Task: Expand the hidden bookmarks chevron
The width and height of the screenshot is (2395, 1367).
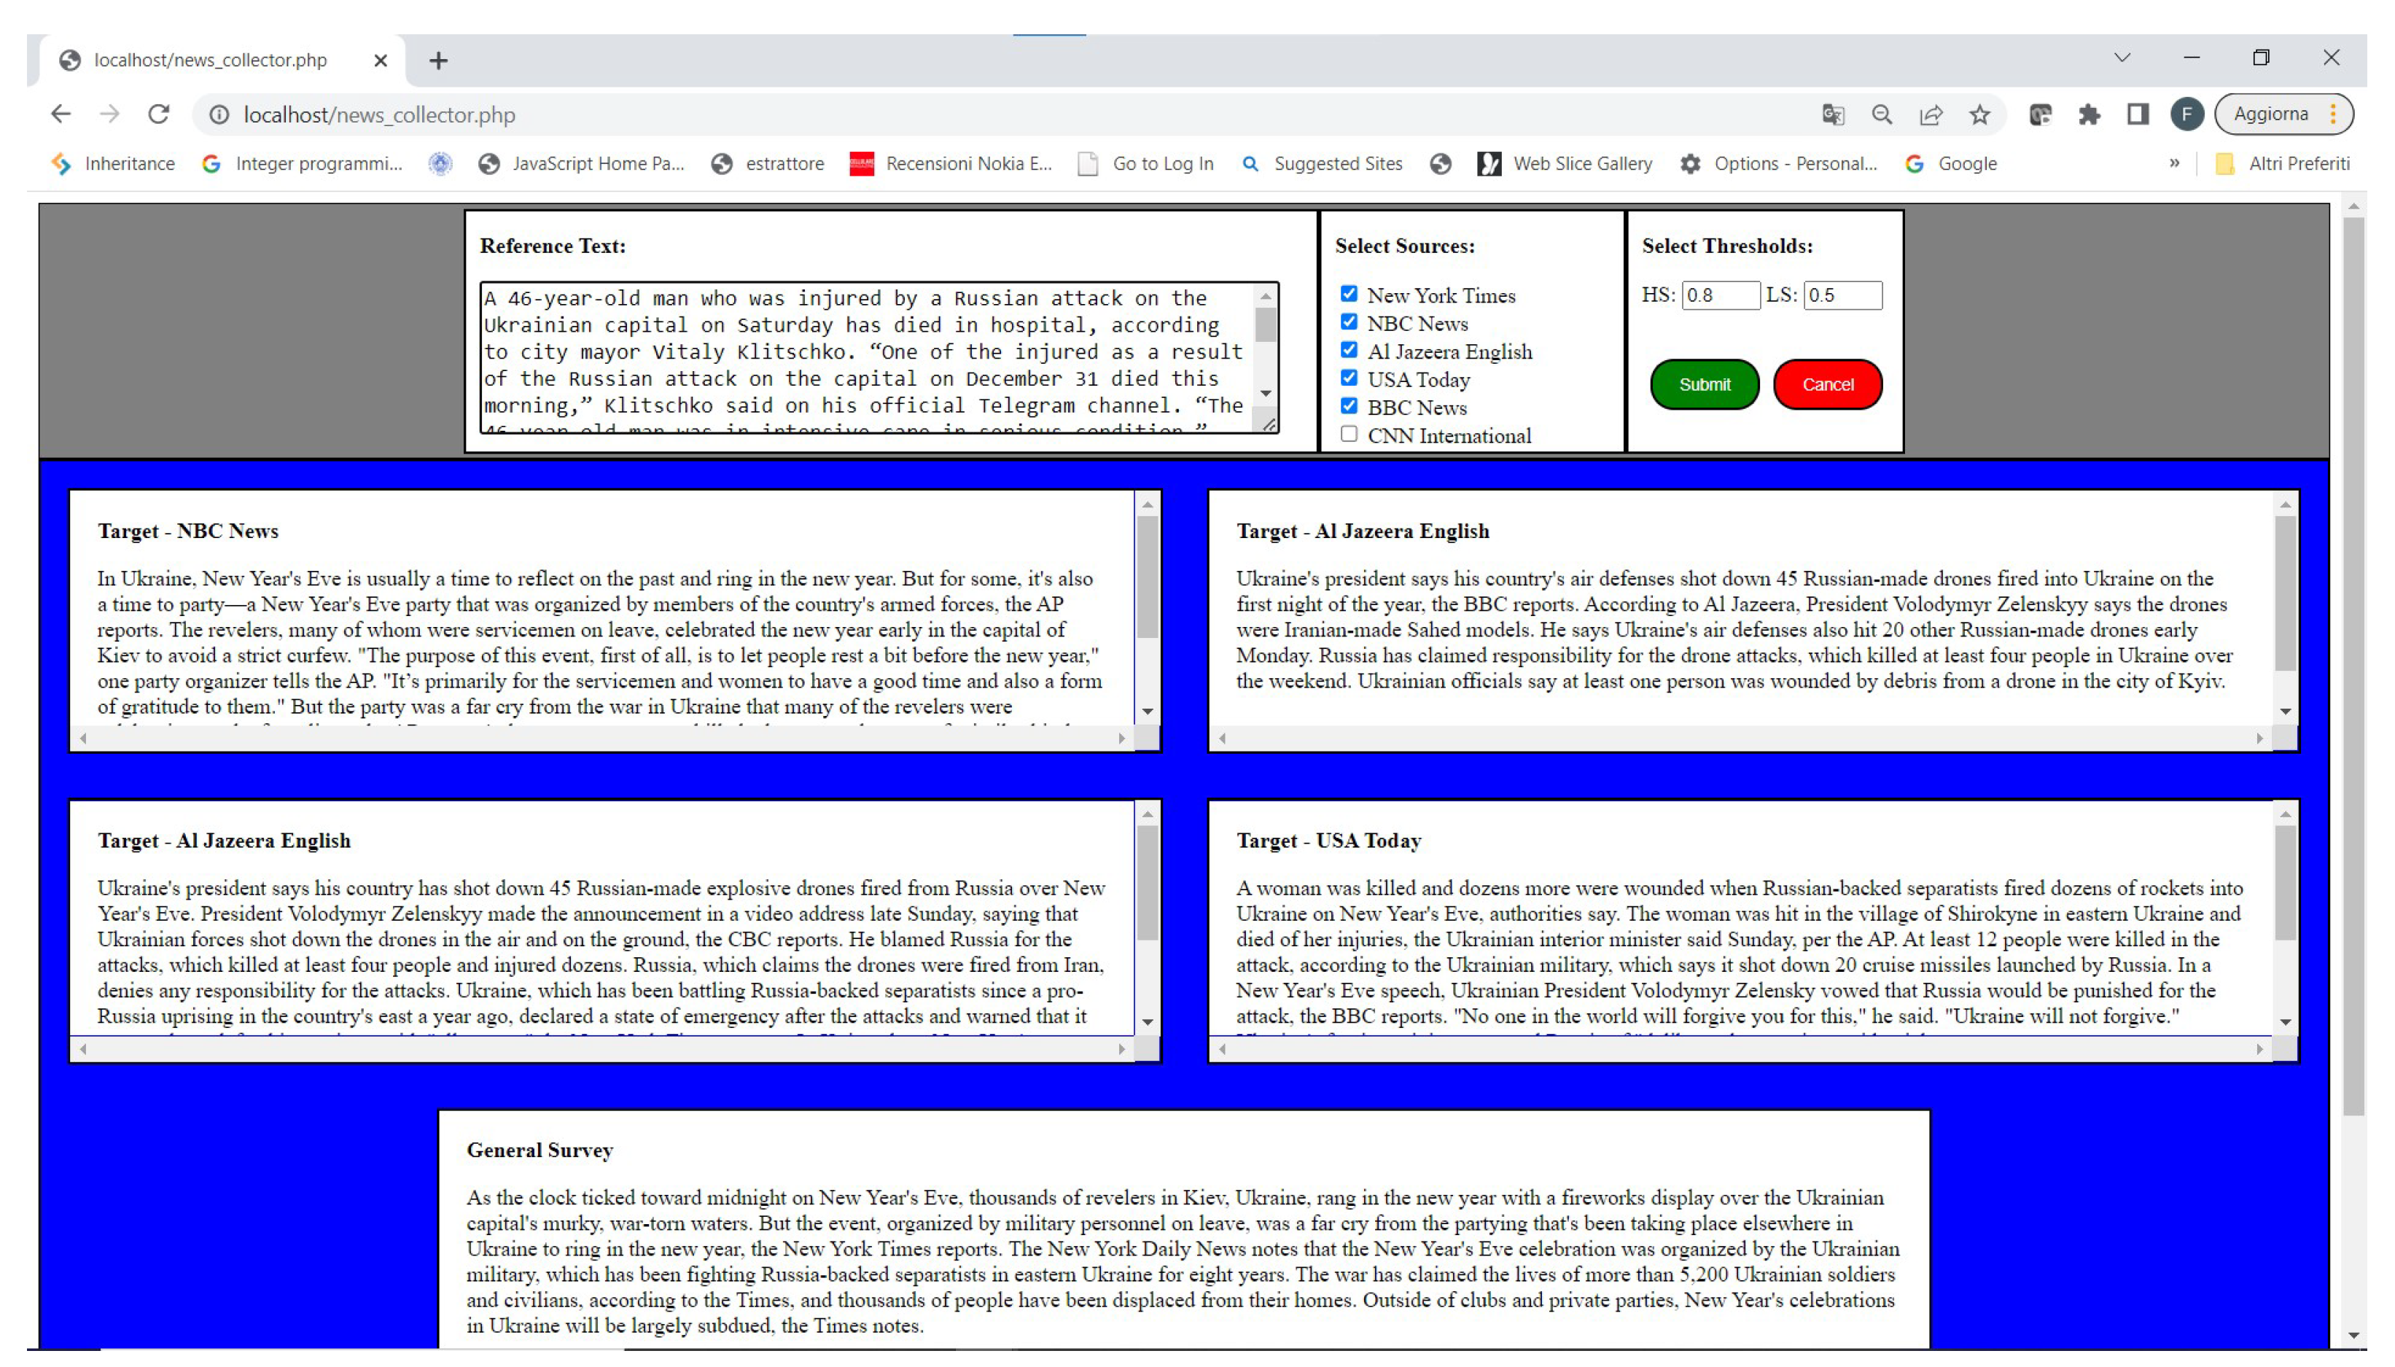Action: point(2174,163)
